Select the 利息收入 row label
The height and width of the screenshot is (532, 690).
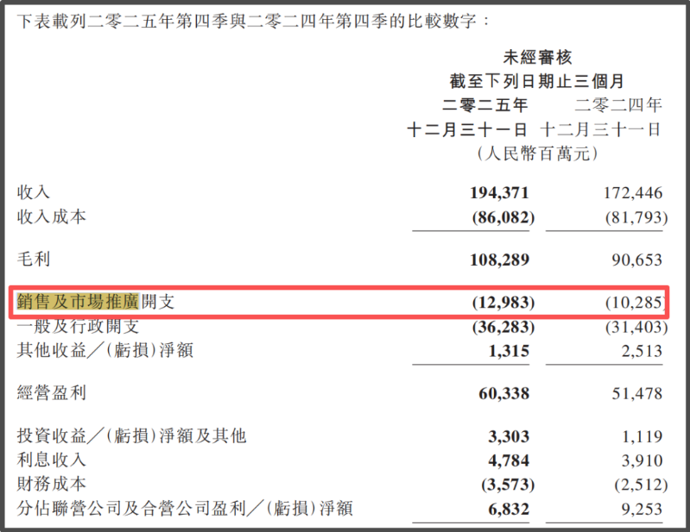pos(52,460)
